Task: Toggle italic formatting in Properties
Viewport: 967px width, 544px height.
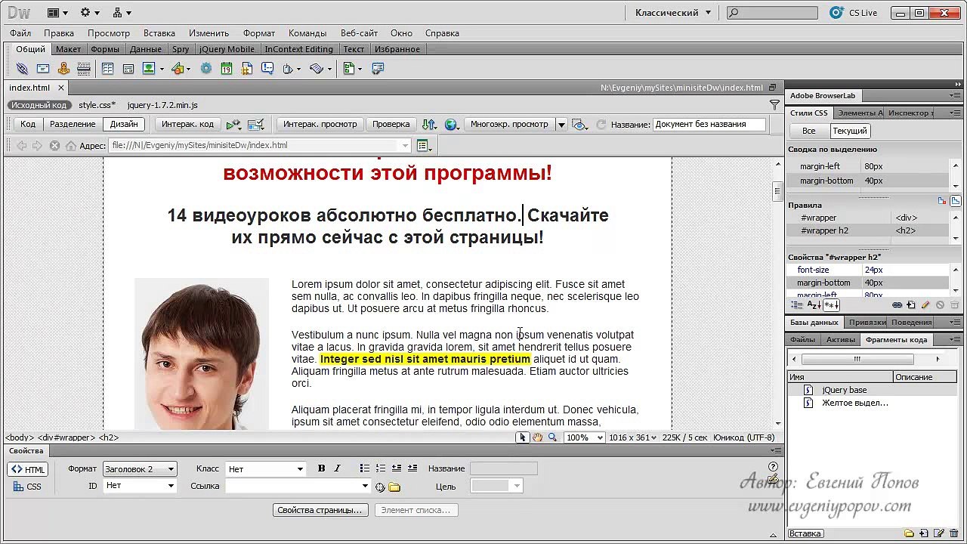Action: click(x=337, y=468)
